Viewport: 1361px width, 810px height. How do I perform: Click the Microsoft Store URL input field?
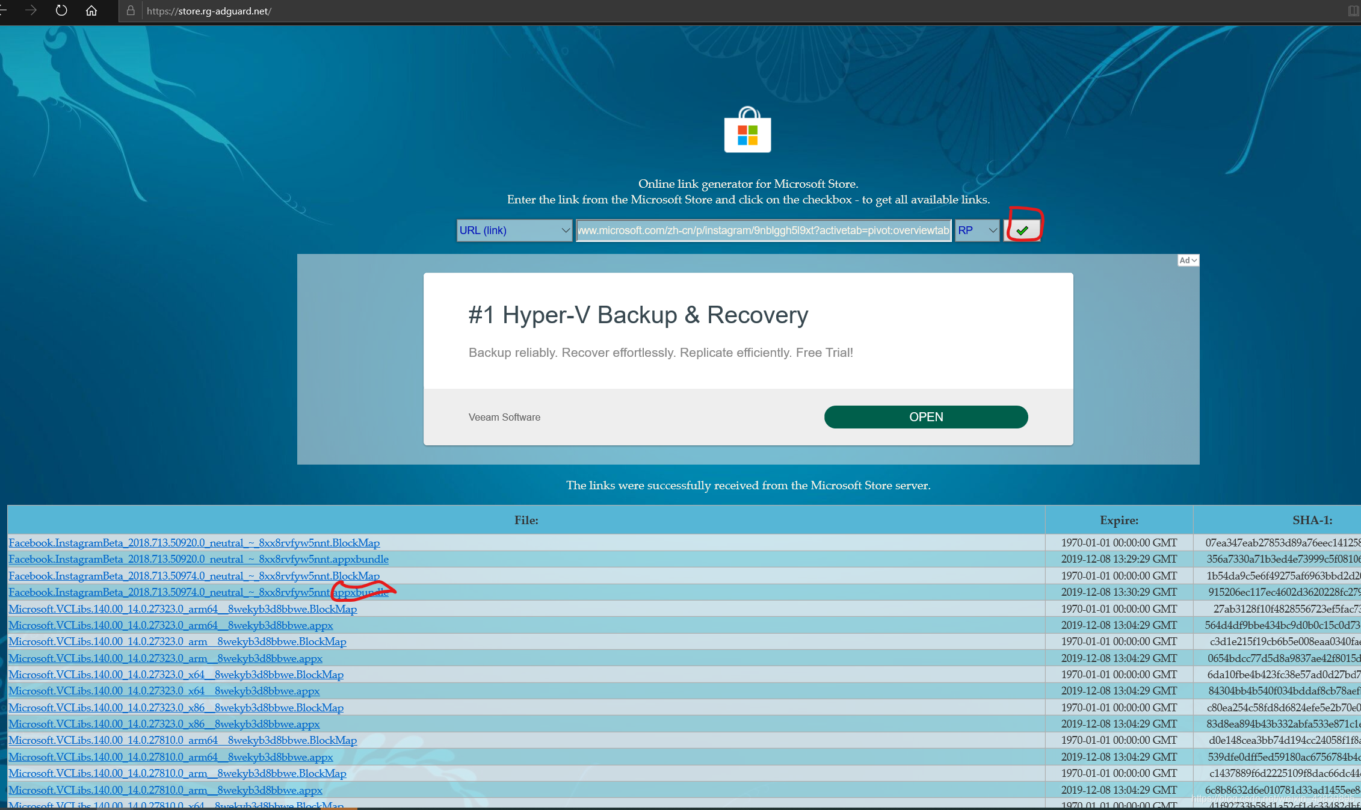tap(763, 230)
